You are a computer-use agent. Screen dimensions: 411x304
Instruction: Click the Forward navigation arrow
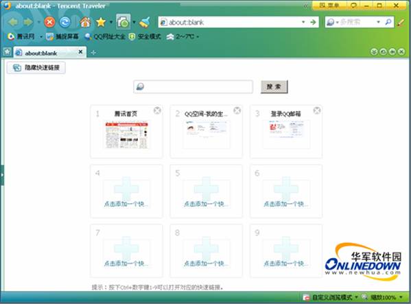click(28, 22)
